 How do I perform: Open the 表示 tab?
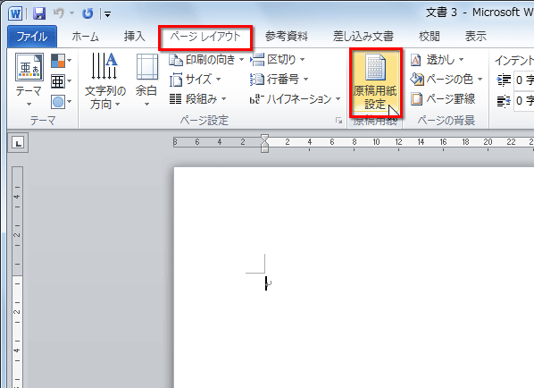(476, 37)
